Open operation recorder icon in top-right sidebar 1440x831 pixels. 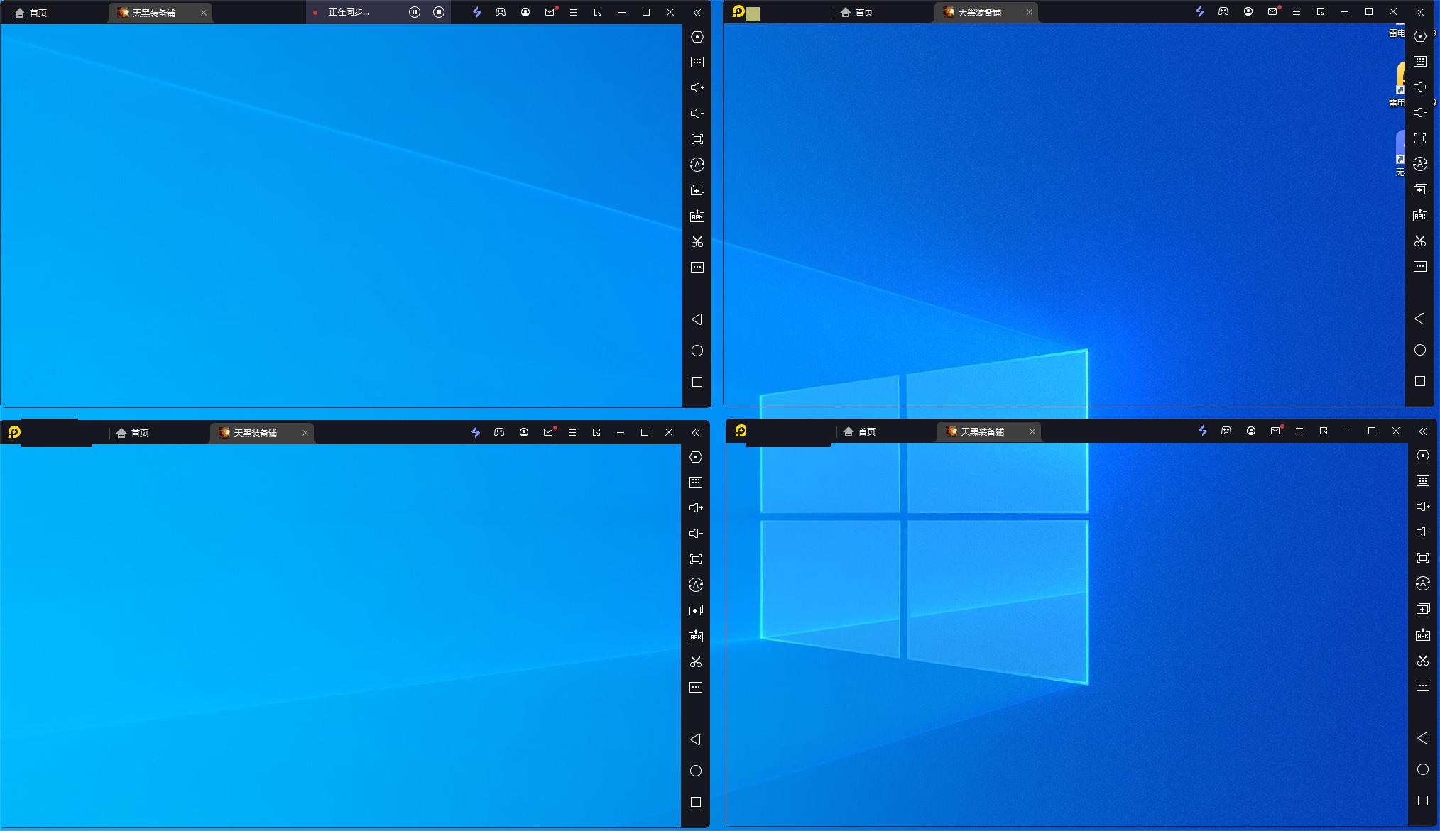click(1420, 164)
